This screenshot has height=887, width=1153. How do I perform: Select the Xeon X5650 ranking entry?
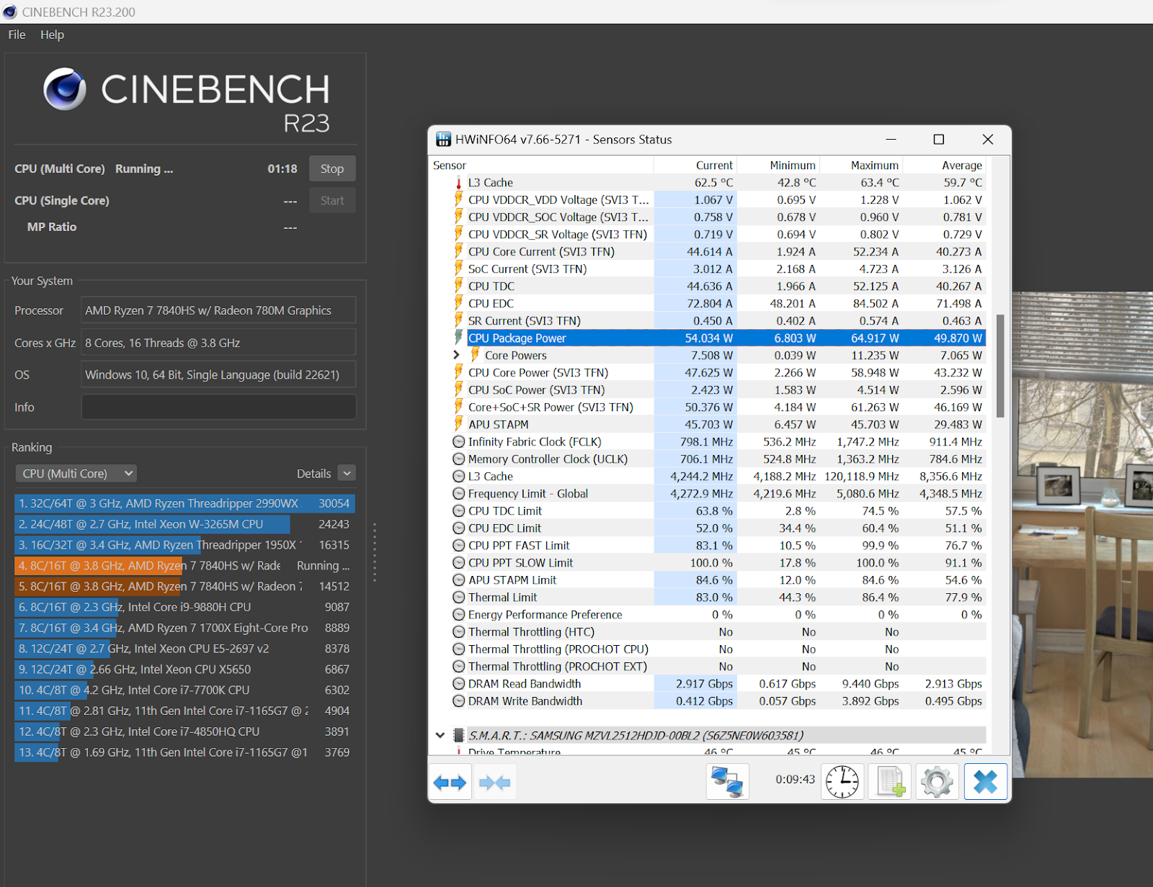184,669
